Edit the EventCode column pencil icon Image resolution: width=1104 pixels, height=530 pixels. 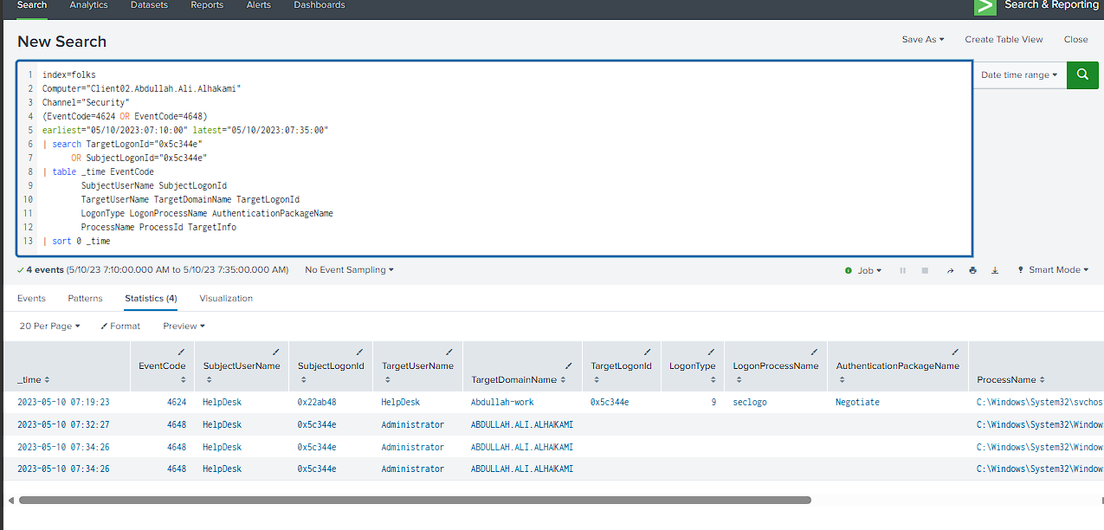coord(180,352)
